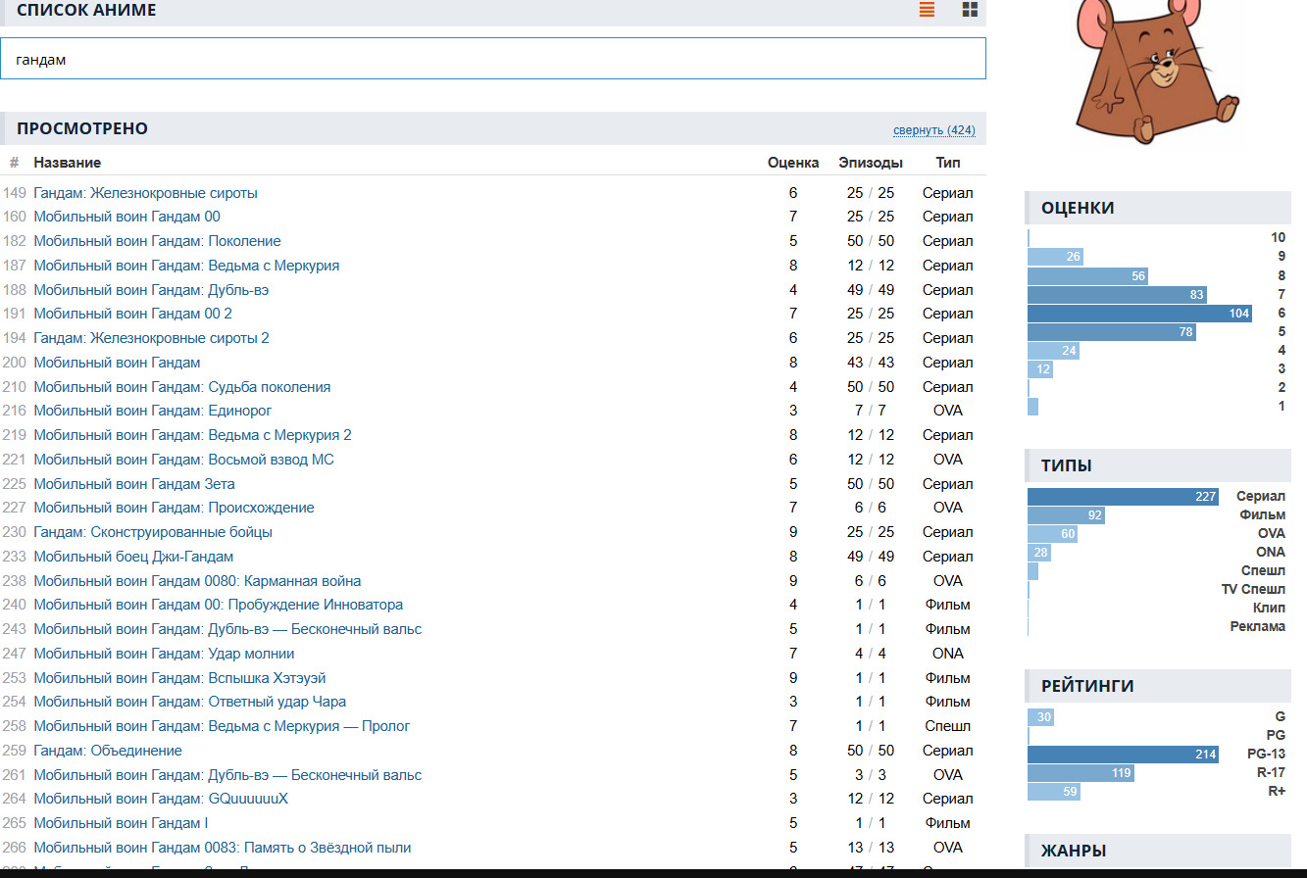Filter by score 8 bar showing 56
Image resolution: width=1307 pixels, height=878 pixels.
[x=1087, y=276]
